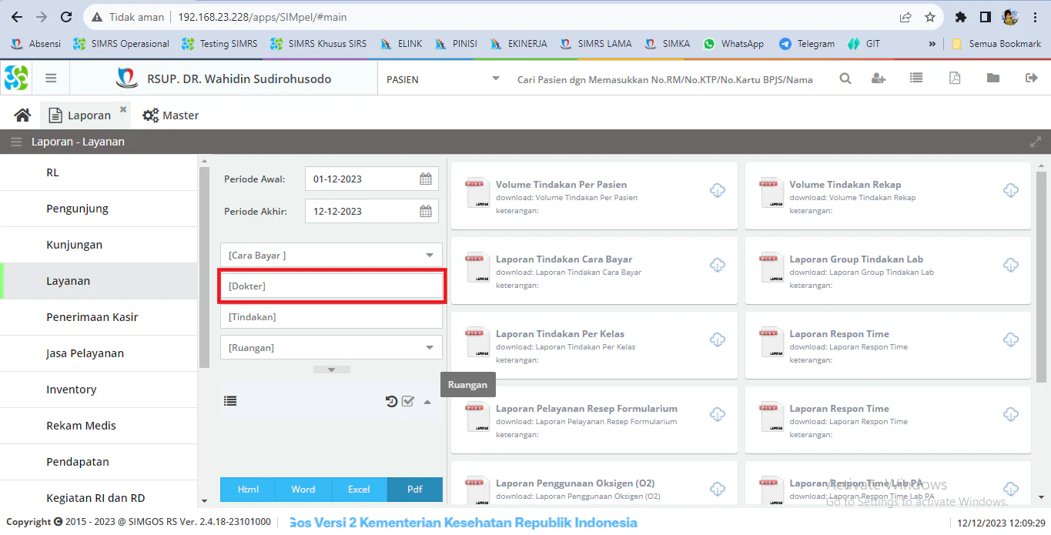
Task: Toggle the hamburger menu beside the logo
Action: click(x=52, y=78)
